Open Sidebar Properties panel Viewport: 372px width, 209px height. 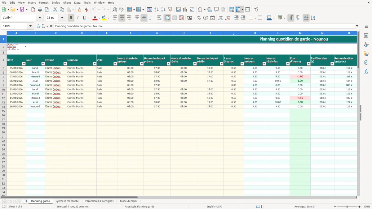point(366,36)
